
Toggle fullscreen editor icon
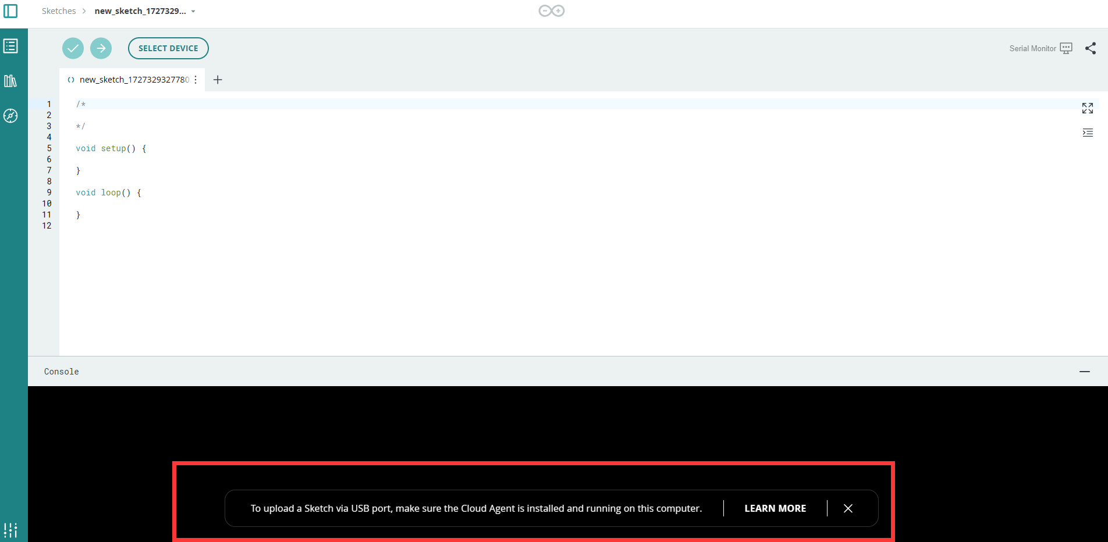click(1088, 108)
